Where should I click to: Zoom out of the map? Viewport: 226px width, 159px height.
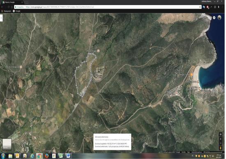(221, 143)
